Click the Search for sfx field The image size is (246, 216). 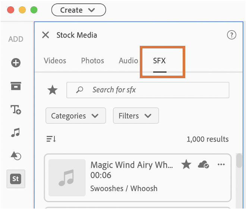point(153,90)
